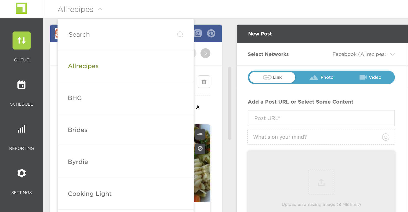Viewport: 408px width, 212px height.
Task: Select the Link post type
Action: [x=272, y=77]
